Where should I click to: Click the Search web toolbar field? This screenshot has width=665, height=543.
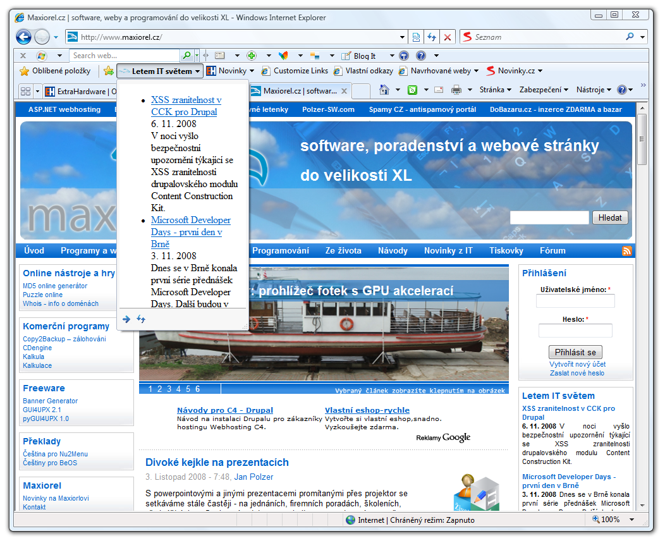(x=125, y=56)
